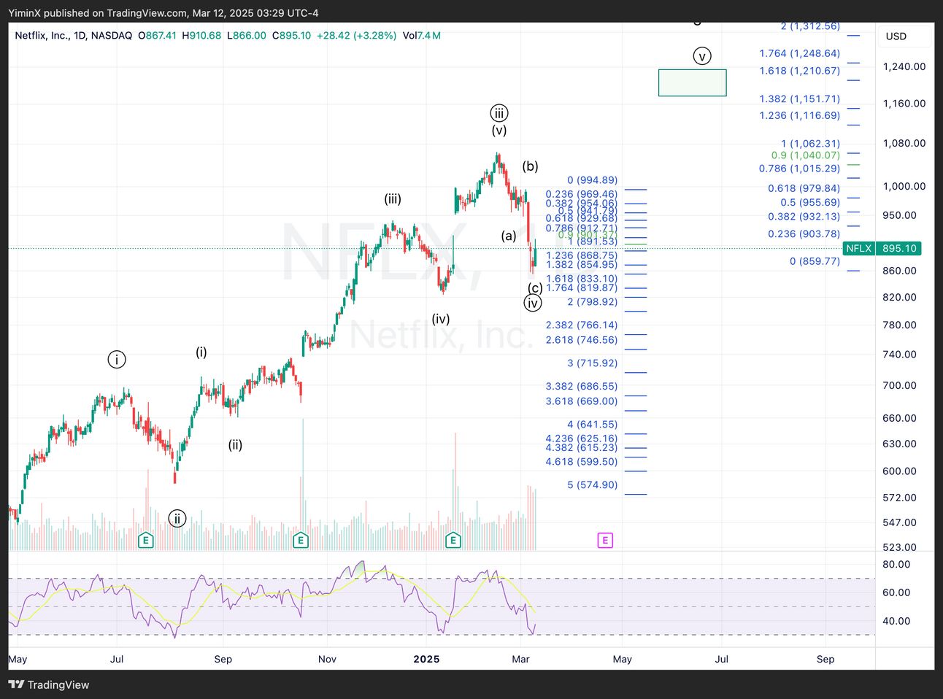Click the 0 (994.89) Fibonacci level
Viewport: 943px width, 699px height.
click(x=593, y=180)
